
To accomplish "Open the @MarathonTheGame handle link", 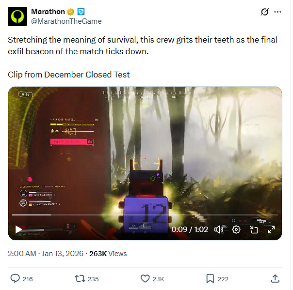I will pos(66,21).
